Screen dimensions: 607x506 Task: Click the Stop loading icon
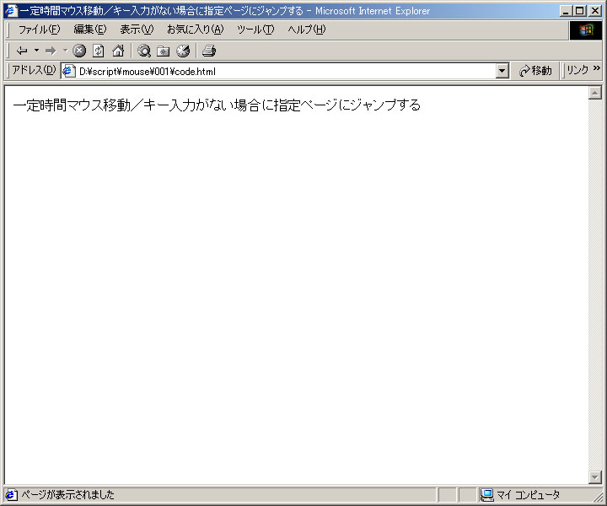point(79,51)
